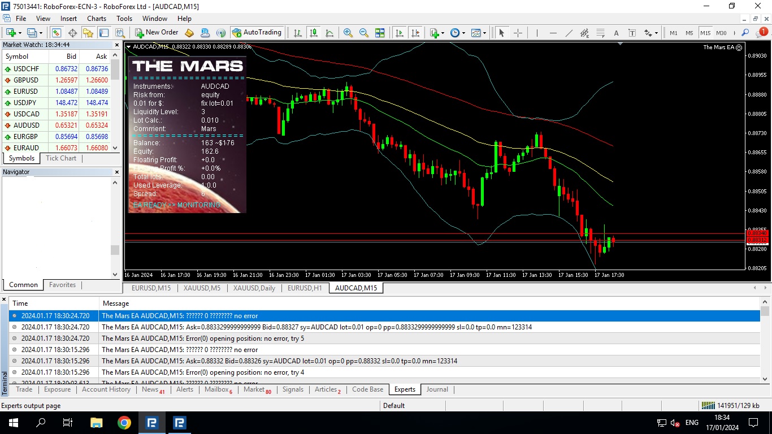Select the equidistant channel tool
772x434 pixels.
pyautogui.click(x=584, y=33)
